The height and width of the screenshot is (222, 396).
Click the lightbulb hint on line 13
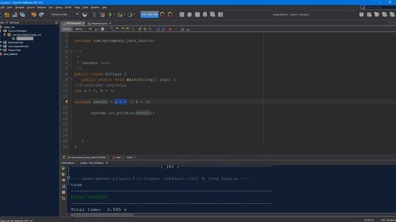pyautogui.click(x=67, y=102)
